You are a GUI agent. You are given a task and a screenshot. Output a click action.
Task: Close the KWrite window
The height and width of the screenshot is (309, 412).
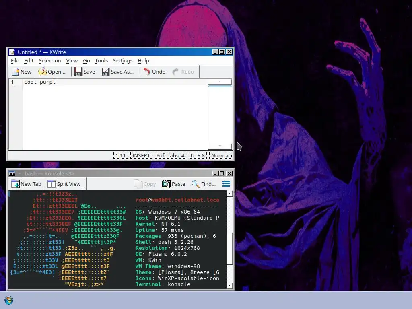(229, 52)
